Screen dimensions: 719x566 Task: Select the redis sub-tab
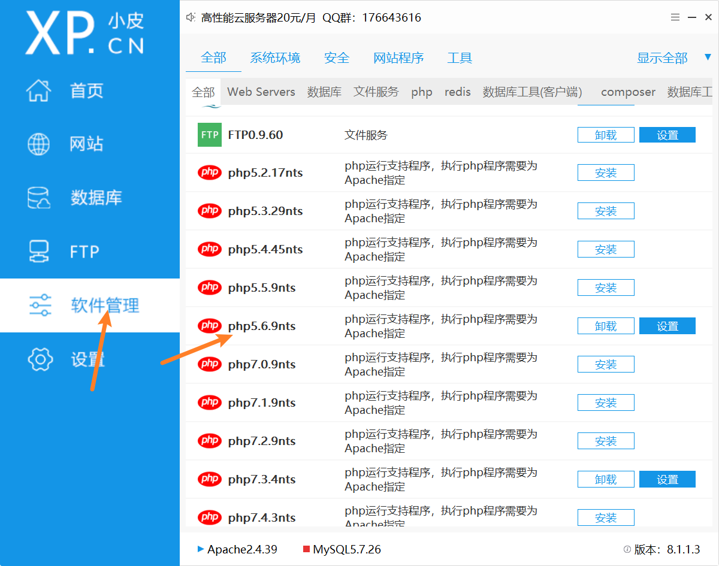pyautogui.click(x=458, y=92)
